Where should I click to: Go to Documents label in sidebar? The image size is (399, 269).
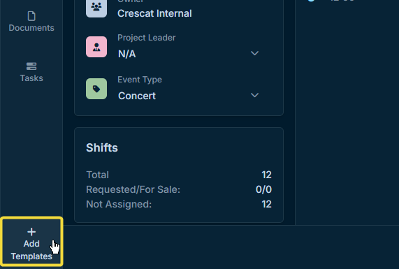tap(31, 28)
